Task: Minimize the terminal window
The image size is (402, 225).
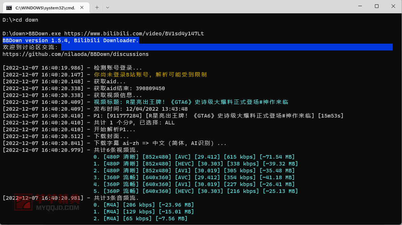Action: 360,6
